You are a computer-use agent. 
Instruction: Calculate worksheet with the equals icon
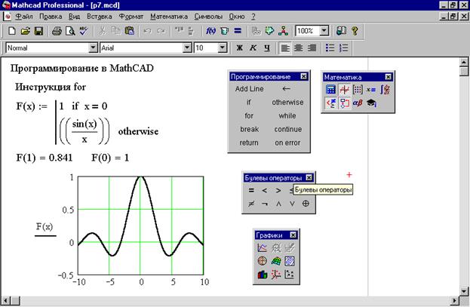(x=238, y=31)
